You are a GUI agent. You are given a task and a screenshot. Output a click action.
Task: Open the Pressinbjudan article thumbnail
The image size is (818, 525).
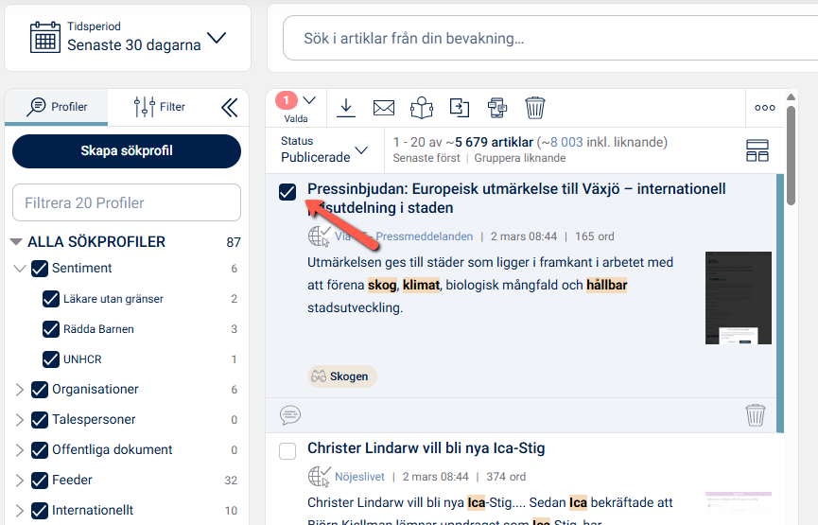click(x=739, y=298)
